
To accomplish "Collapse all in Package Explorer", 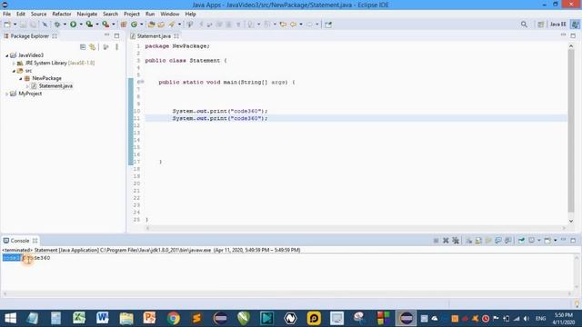I will (x=83, y=47).
